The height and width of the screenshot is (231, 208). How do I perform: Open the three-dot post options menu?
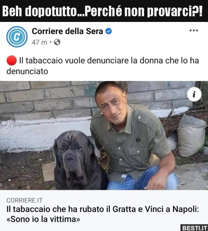coord(194,31)
